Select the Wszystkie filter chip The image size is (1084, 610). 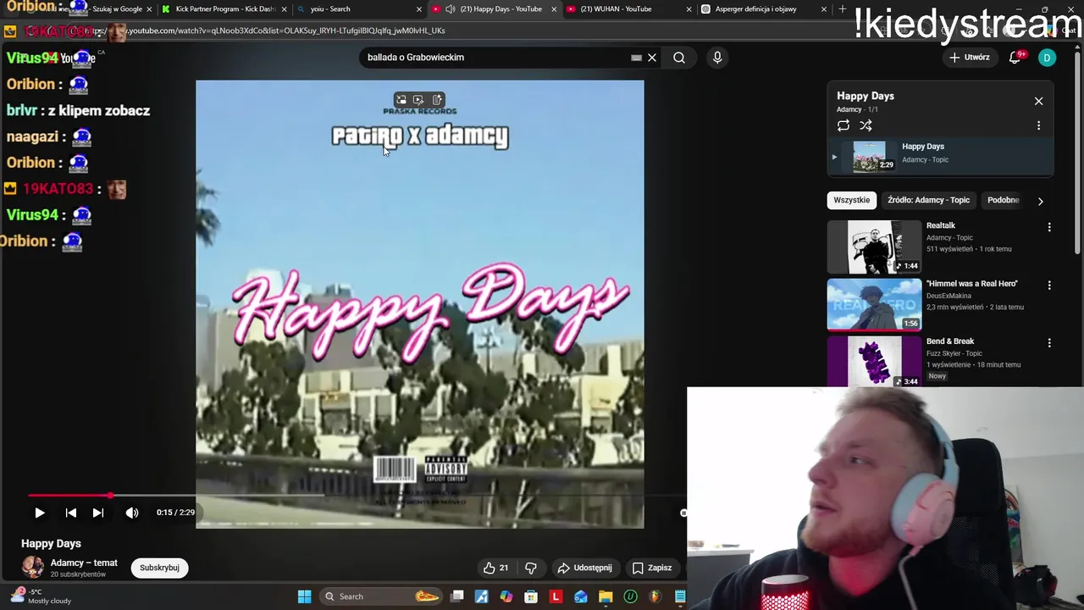coord(851,200)
